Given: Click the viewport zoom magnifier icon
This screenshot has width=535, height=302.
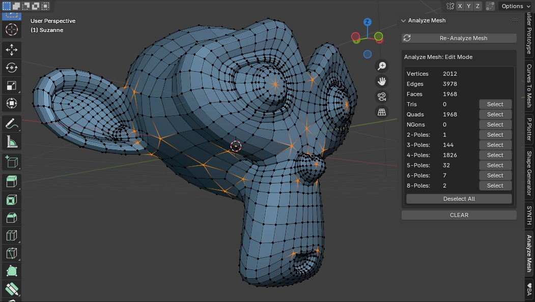Looking at the screenshot, I should (x=381, y=66).
